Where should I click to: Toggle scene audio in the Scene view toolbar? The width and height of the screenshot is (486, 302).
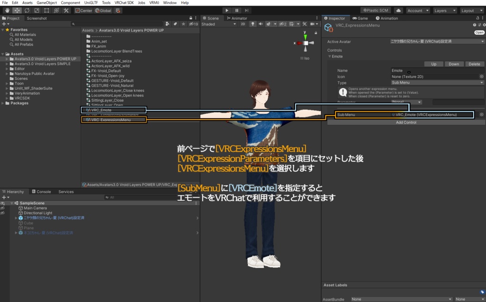coord(261,25)
